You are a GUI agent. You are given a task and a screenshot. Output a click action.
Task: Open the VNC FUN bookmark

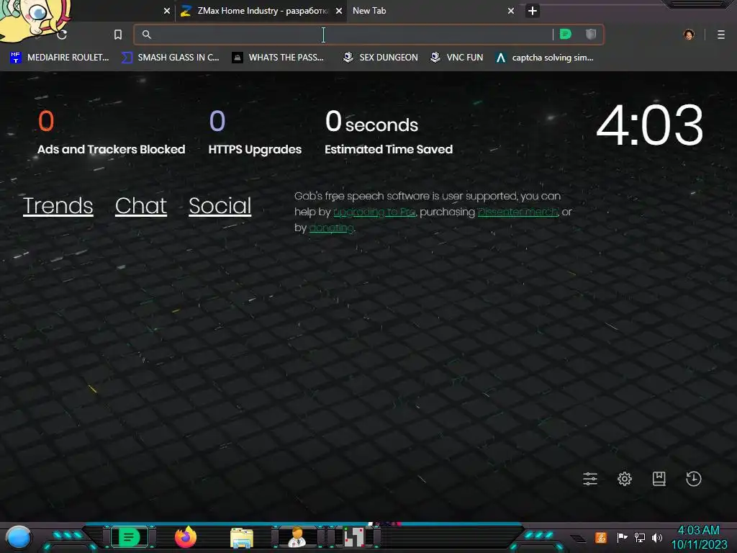pyautogui.click(x=456, y=58)
